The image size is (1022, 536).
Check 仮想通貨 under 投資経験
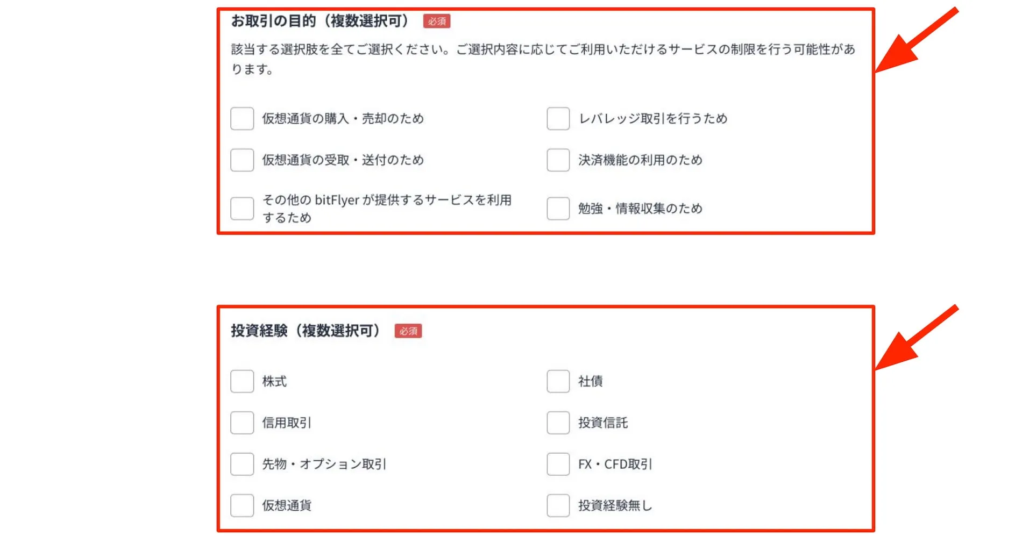pyautogui.click(x=242, y=505)
